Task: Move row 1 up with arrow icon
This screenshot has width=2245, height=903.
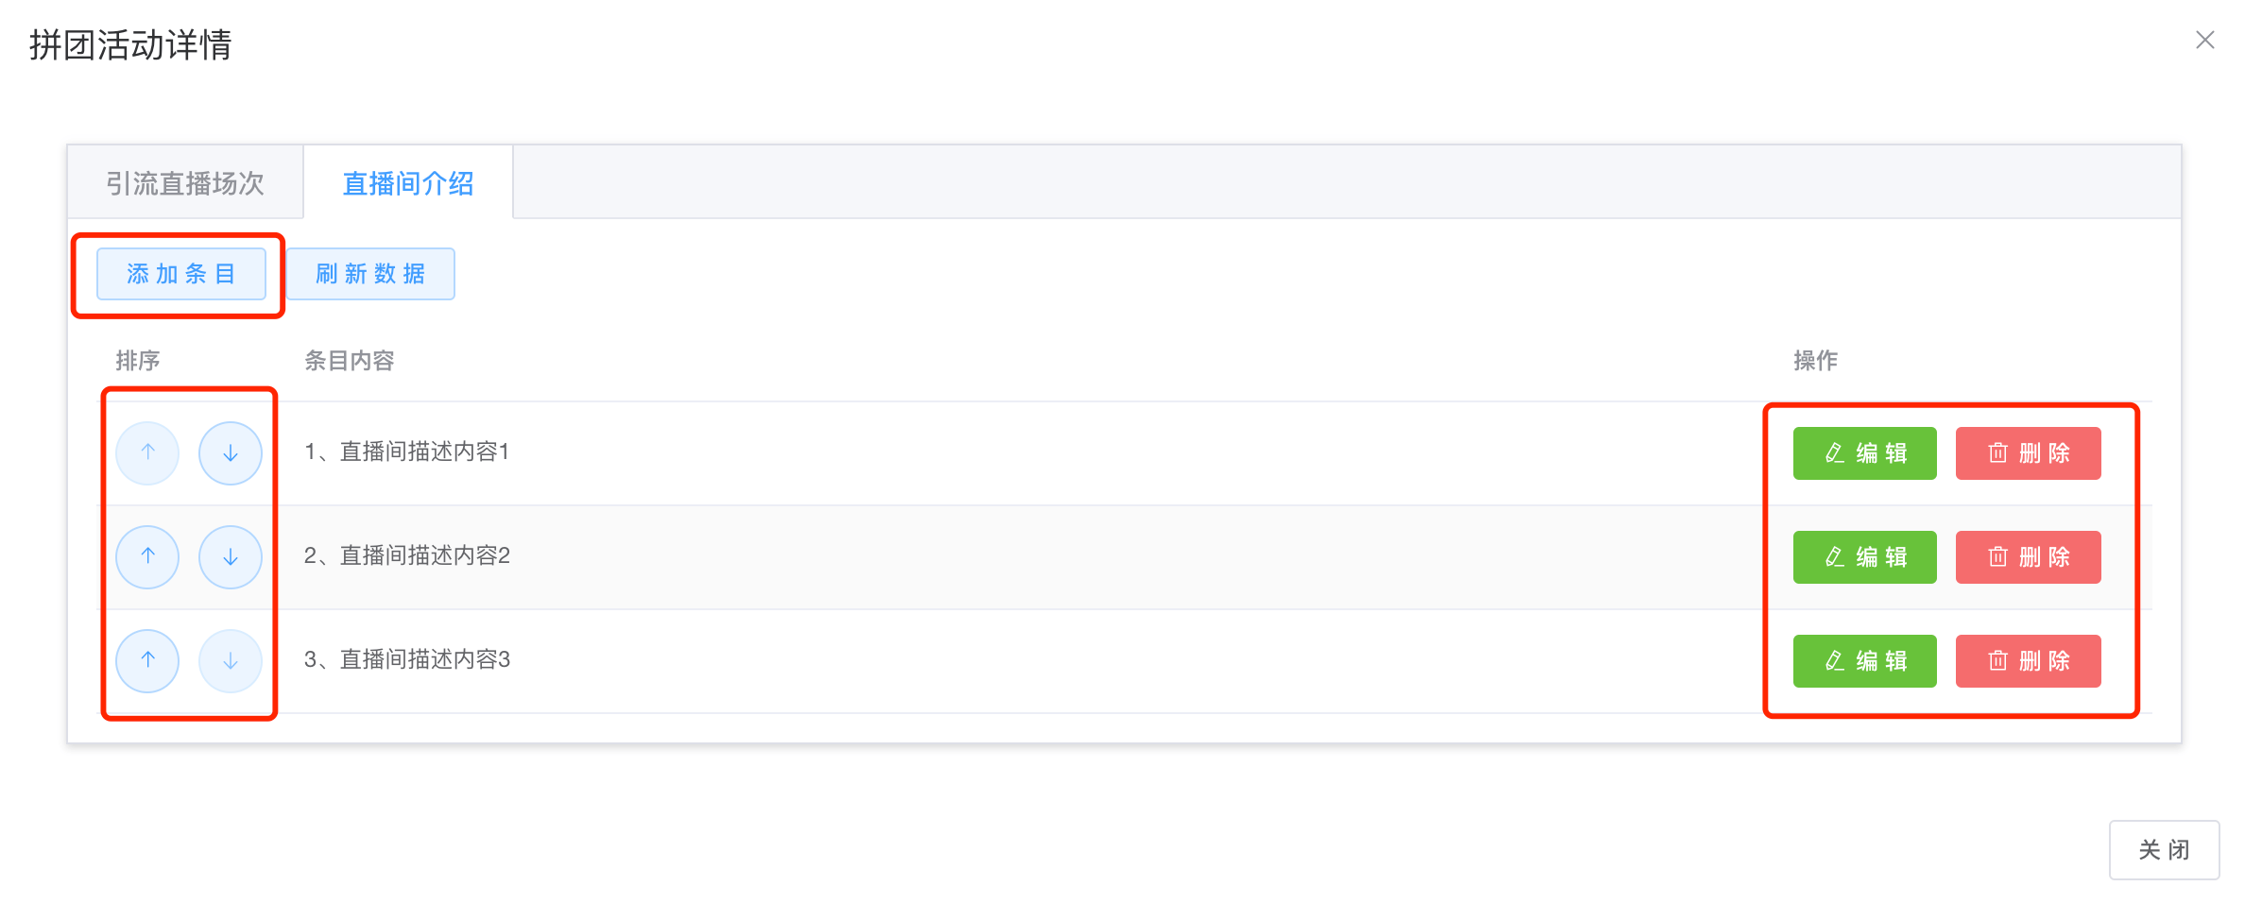Action: click(147, 453)
